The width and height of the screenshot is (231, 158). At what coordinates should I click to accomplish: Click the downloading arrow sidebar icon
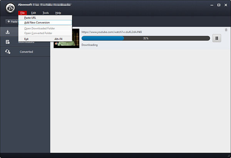(8, 32)
